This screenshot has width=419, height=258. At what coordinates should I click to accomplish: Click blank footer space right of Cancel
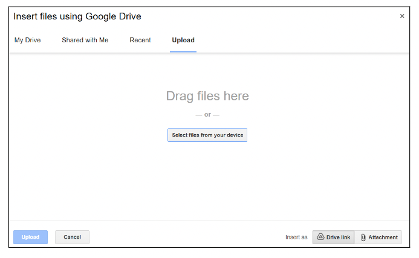[181, 237]
